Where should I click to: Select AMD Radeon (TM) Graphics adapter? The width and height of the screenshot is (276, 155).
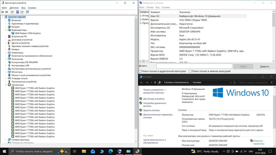pyautogui.click(x=28, y=33)
